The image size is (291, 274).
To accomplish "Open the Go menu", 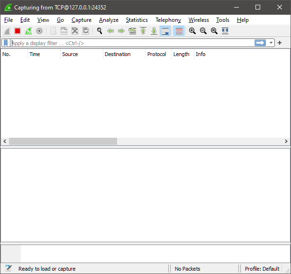I will click(60, 20).
